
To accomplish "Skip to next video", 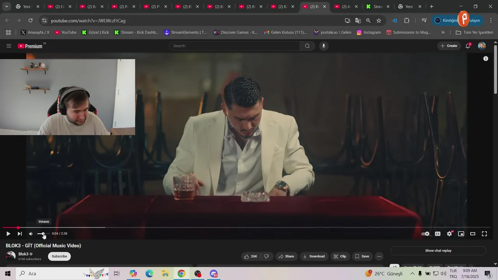I will click(x=19, y=234).
